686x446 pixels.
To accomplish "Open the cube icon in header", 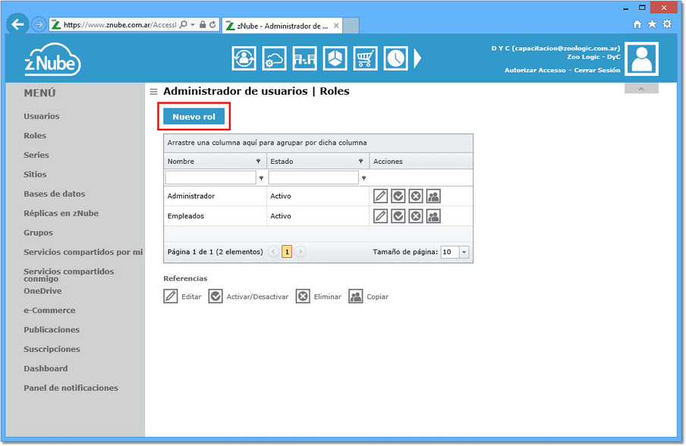I will coord(335,58).
